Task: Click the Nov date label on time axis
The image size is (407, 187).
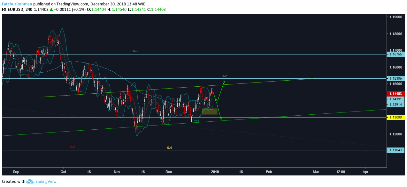Action: [117, 172]
